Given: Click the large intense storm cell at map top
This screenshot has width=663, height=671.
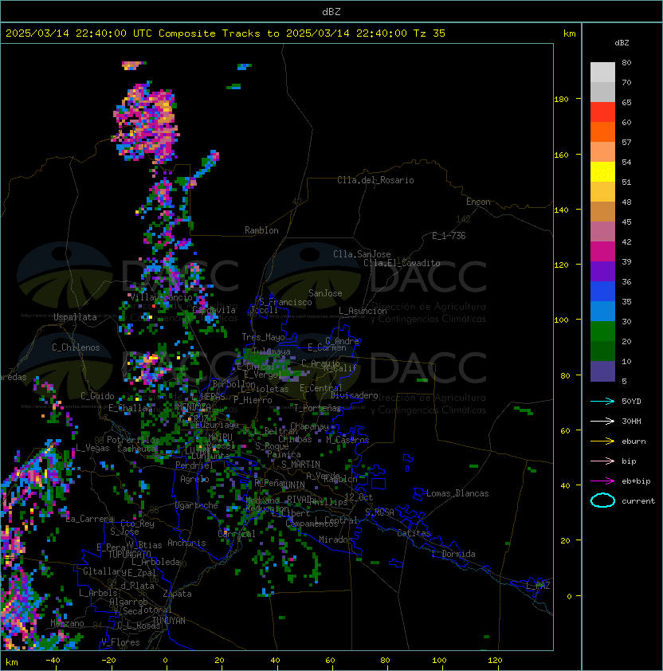Looking at the screenshot, I should tap(146, 122).
